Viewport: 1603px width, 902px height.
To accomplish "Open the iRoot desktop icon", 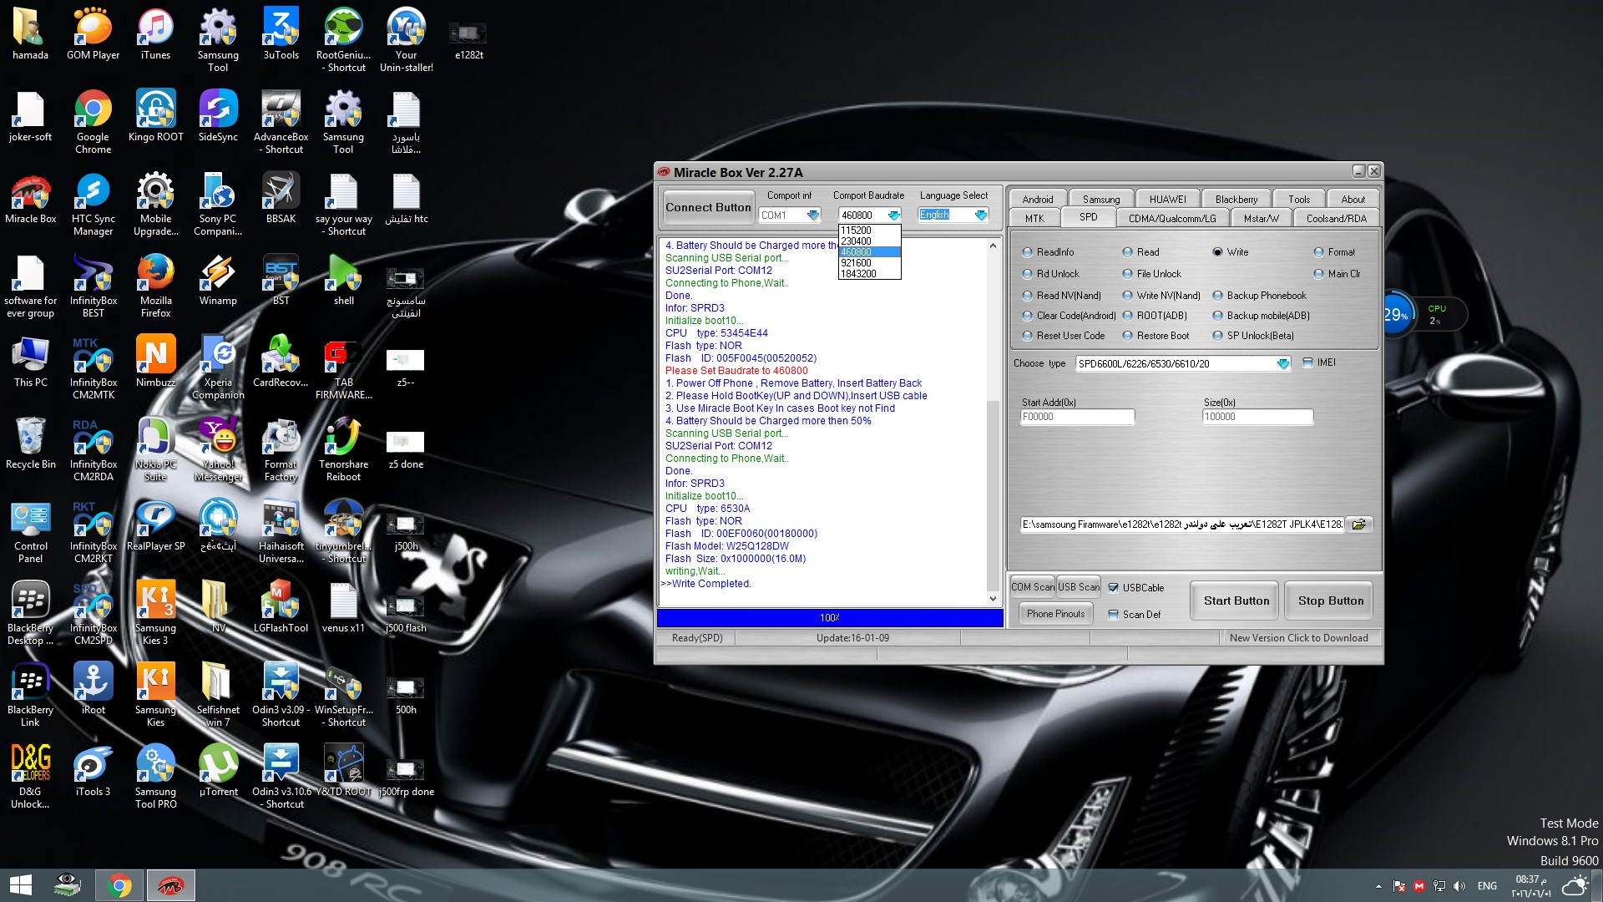I will point(93,690).
